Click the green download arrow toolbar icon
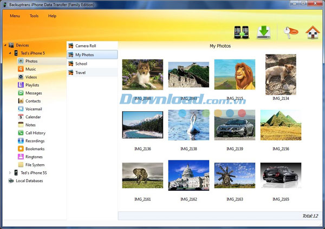 [x=263, y=32]
